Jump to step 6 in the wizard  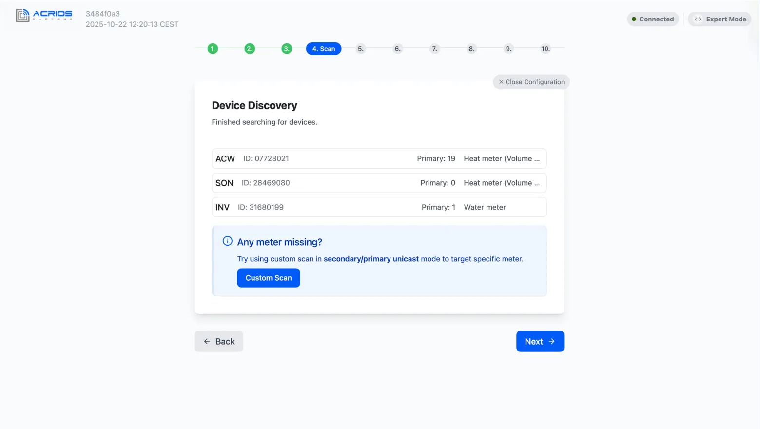pos(397,49)
